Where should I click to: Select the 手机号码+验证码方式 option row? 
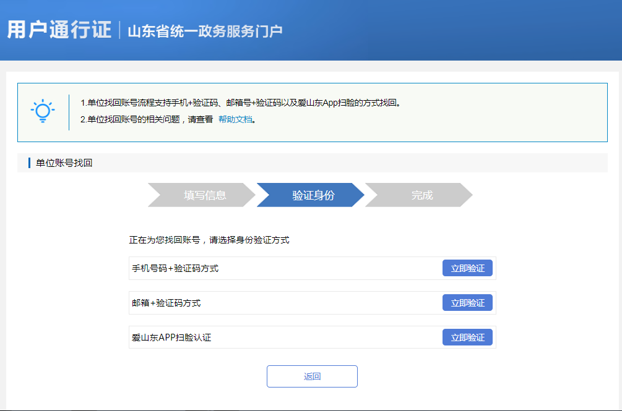tap(248, 268)
